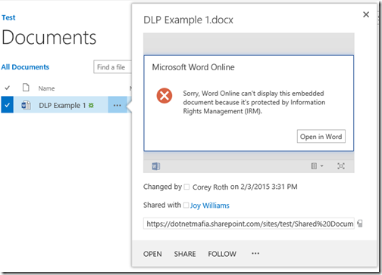382x275 pixels.
Task: Click the DLP Example 1.docx title
Action: (x=188, y=20)
